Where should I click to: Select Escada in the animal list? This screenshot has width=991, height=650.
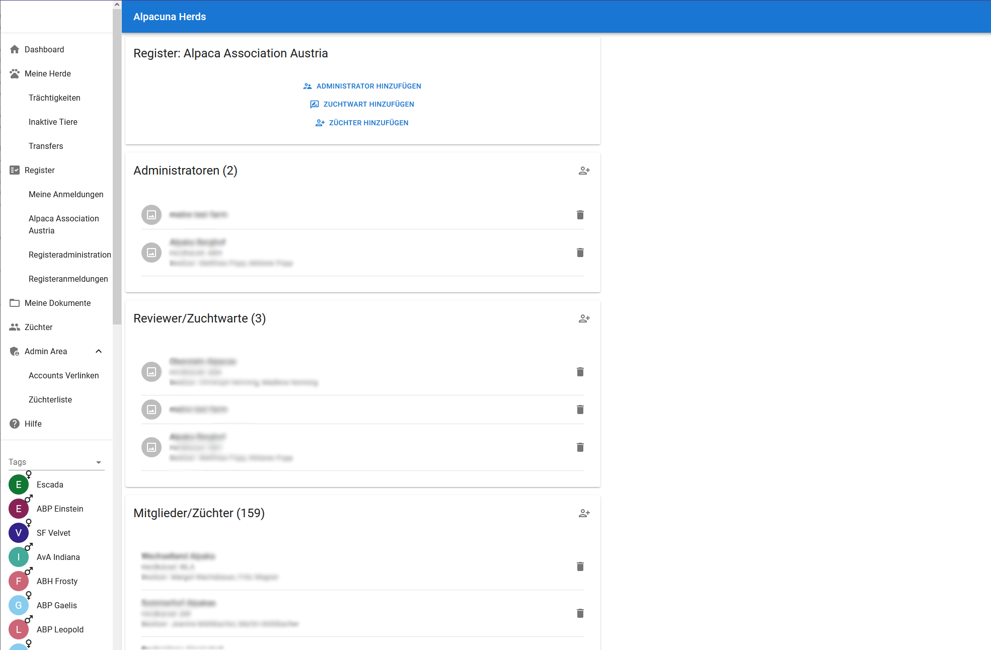(56, 484)
